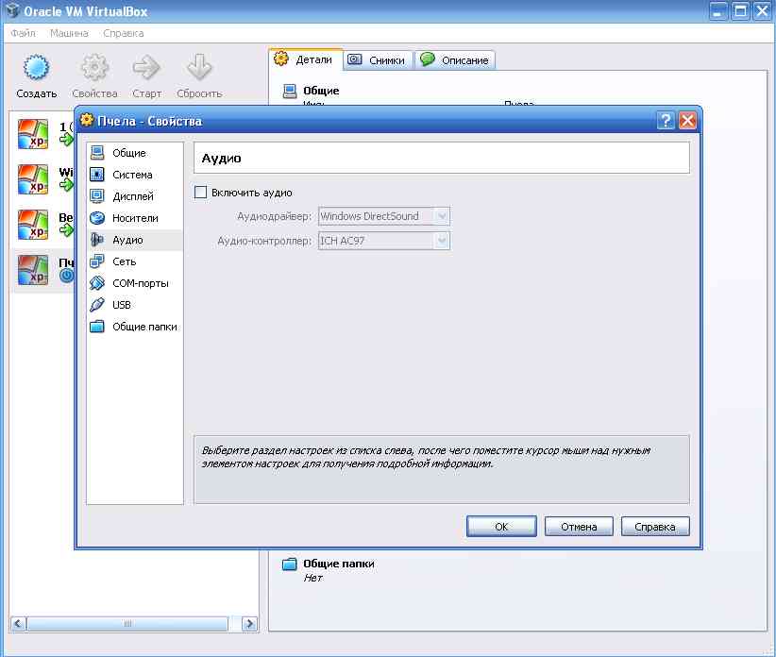
Task: Open the COM-порты connector icon
Action: pos(97,283)
